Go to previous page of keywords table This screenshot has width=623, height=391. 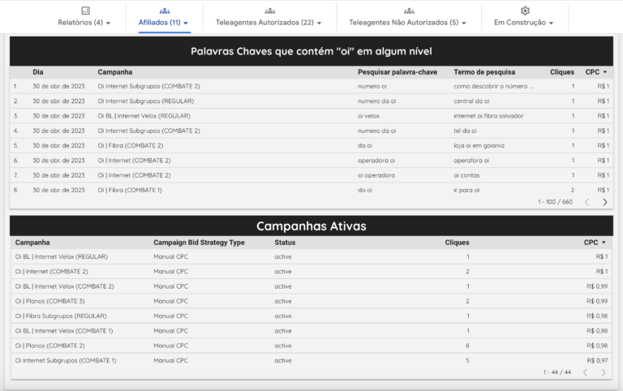tap(585, 202)
